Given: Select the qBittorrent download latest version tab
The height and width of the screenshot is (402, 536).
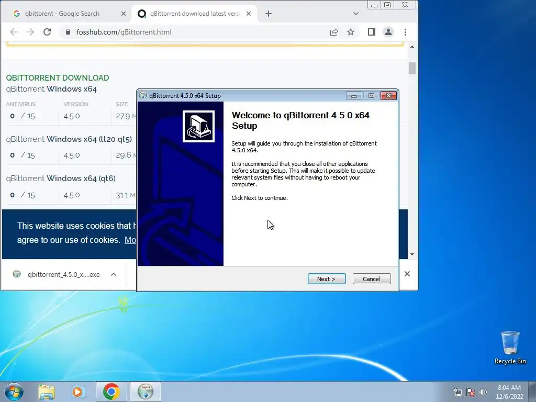Looking at the screenshot, I should pyautogui.click(x=195, y=14).
